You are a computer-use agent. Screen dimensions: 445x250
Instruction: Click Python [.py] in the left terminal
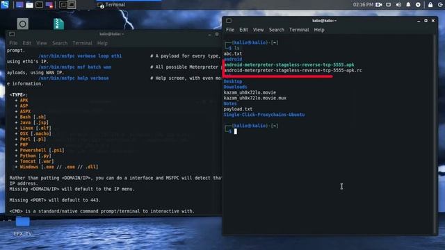tap(35, 156)
